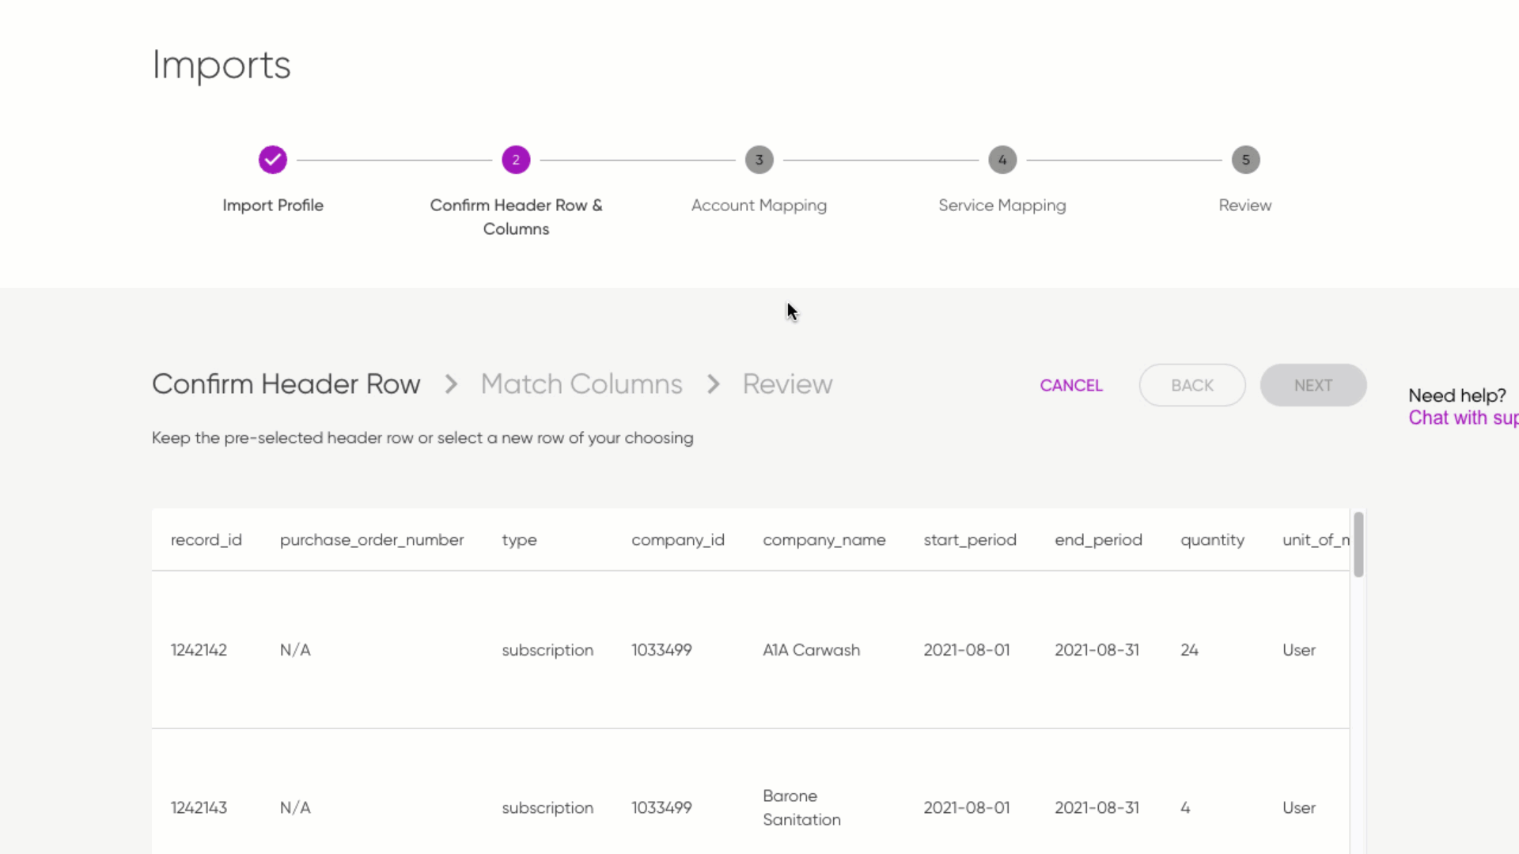Go to Confirm Header Row breadcrumb
The image size is (1519, 854).
(x=286, y=384)
